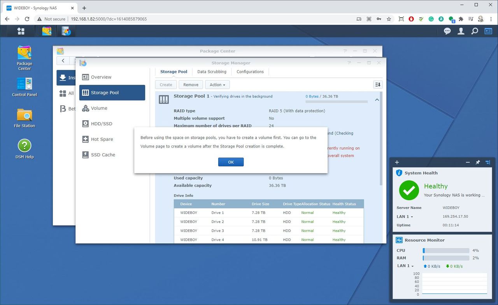Open the DSM Main Menu grid icon
Screen dimensions: 498x305
click(21, 31)
